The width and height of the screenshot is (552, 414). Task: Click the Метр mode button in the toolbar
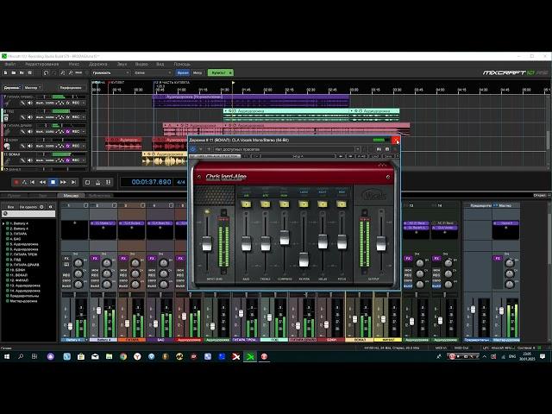198,72
